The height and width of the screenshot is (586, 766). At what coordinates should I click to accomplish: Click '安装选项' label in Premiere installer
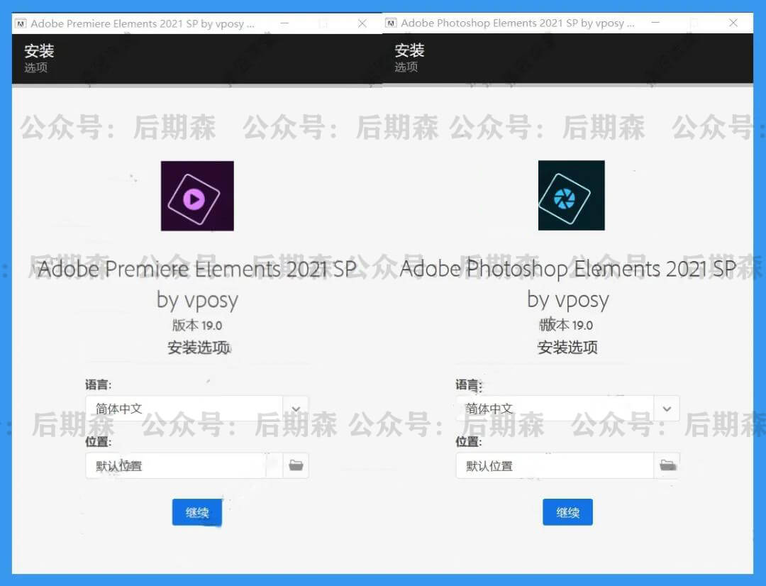point(199,348)
